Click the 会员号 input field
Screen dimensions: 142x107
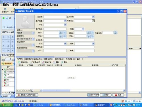[x=55, y=17]
